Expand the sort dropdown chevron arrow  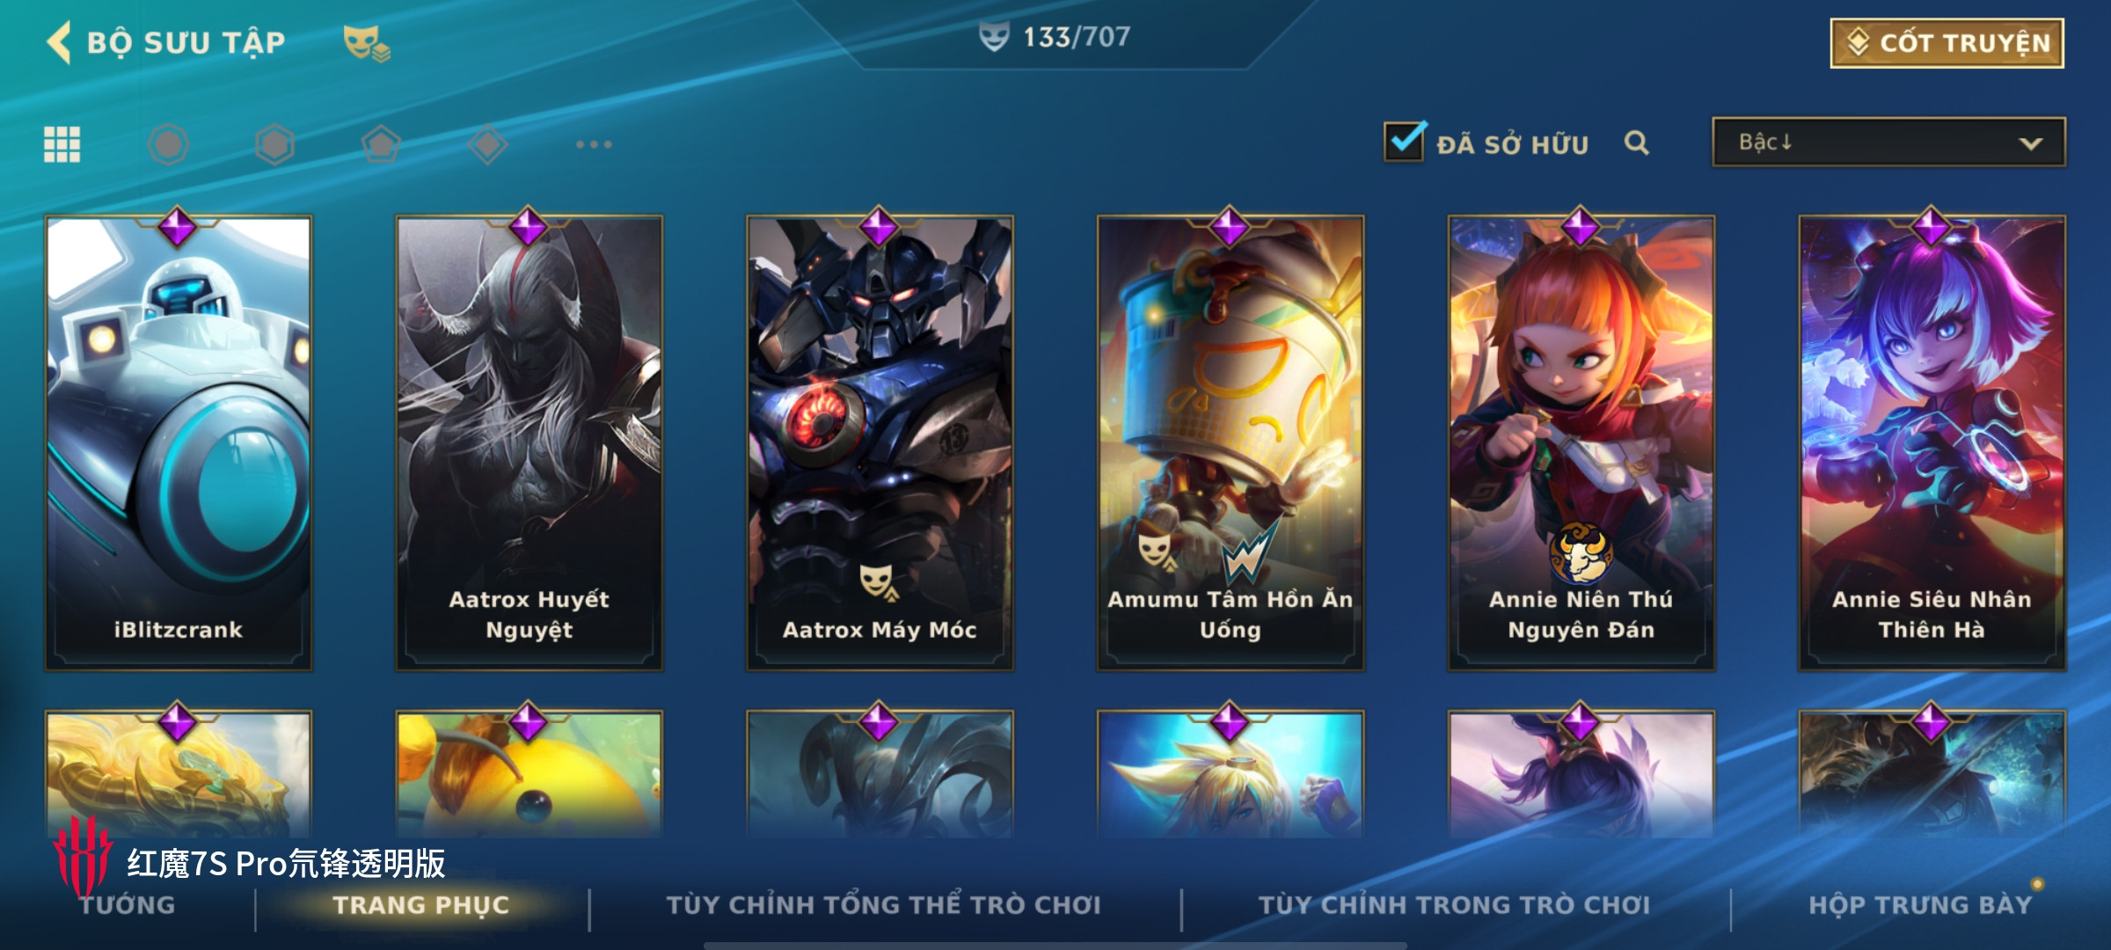(x=2030, y=143)
